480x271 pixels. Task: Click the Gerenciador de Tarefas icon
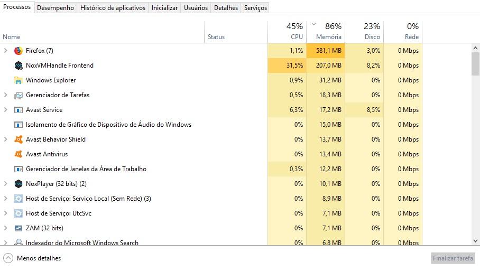(x=19, y=95)
